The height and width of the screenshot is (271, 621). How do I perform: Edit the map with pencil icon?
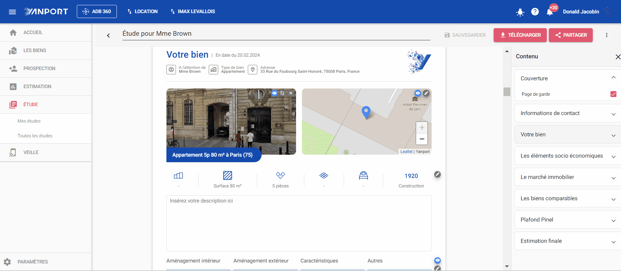click(x=426, y=93)
